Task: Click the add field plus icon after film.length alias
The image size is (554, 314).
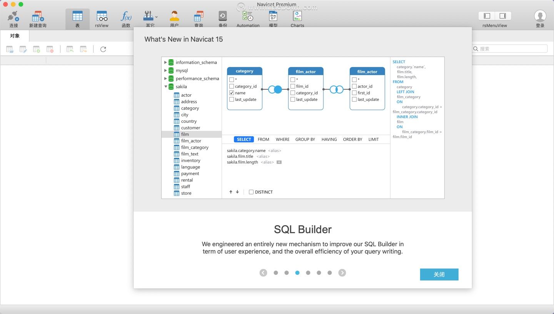Action: coord(279,162)
